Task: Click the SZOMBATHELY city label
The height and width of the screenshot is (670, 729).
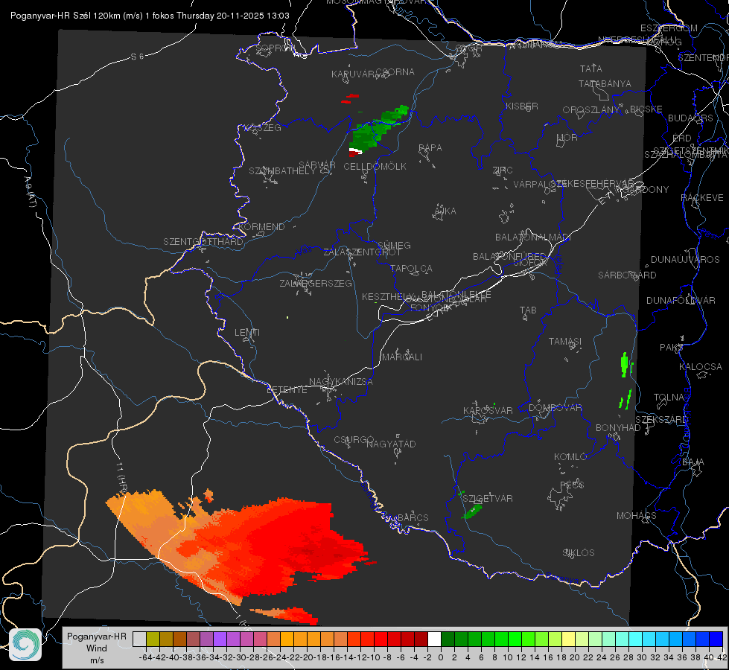Action: [282, 171]
